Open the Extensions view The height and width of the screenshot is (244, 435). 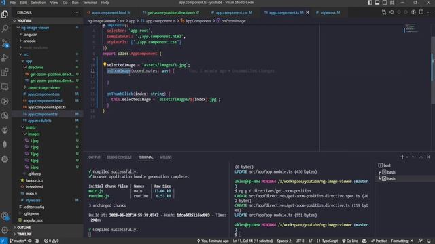click(5, 73)
